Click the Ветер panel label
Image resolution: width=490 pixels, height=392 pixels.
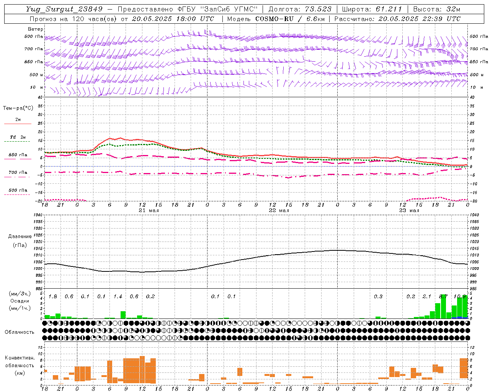[x=36, y=29]
